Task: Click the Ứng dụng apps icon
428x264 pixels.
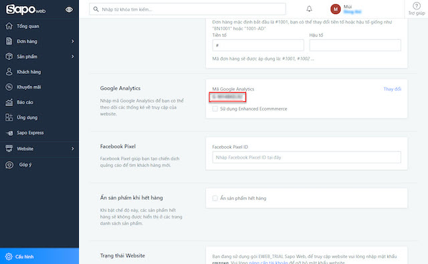Action: (x=9, y=117)
